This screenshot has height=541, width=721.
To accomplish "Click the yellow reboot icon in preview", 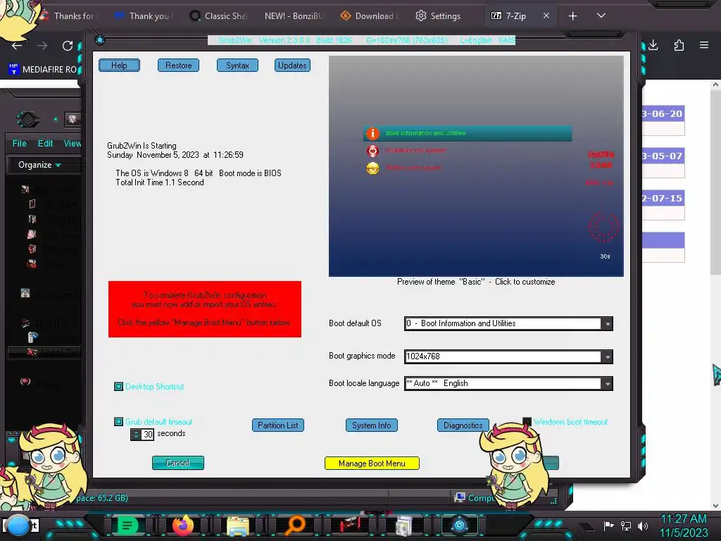I will 372,168.
